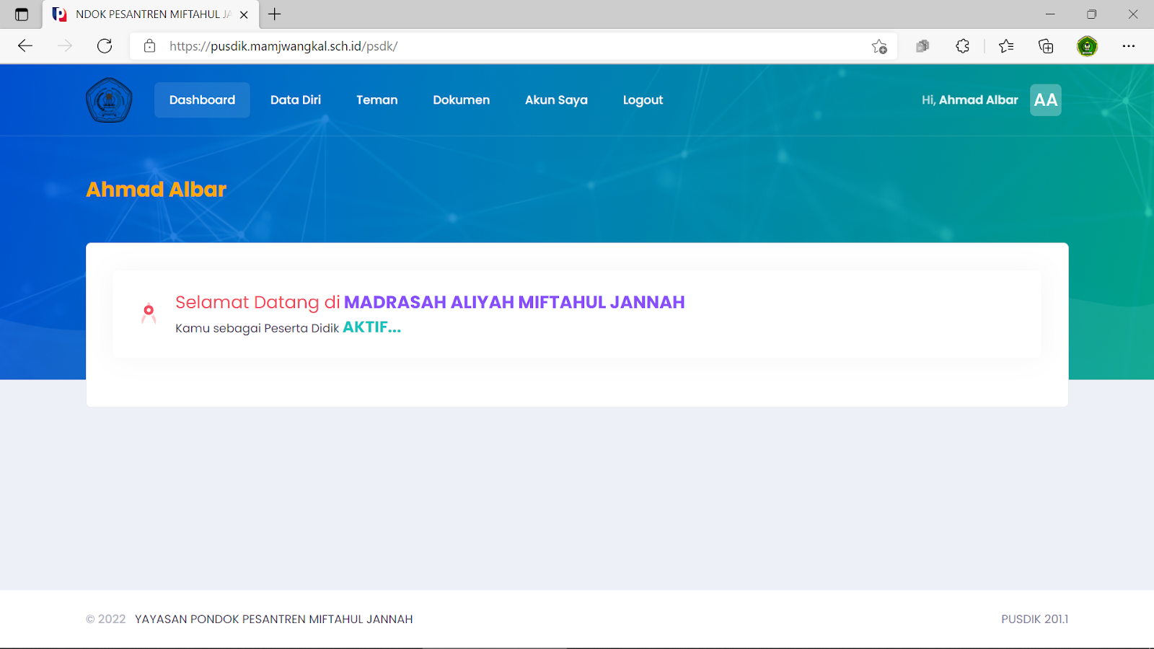Click the Selamat Datang di text
Viewport: 1154px width, 649px height.
tap(257, 302)
